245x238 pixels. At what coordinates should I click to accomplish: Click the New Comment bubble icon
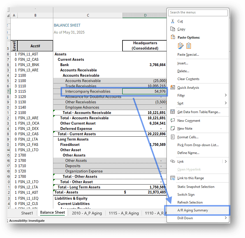pyautogui.click(x=172, y=120)
